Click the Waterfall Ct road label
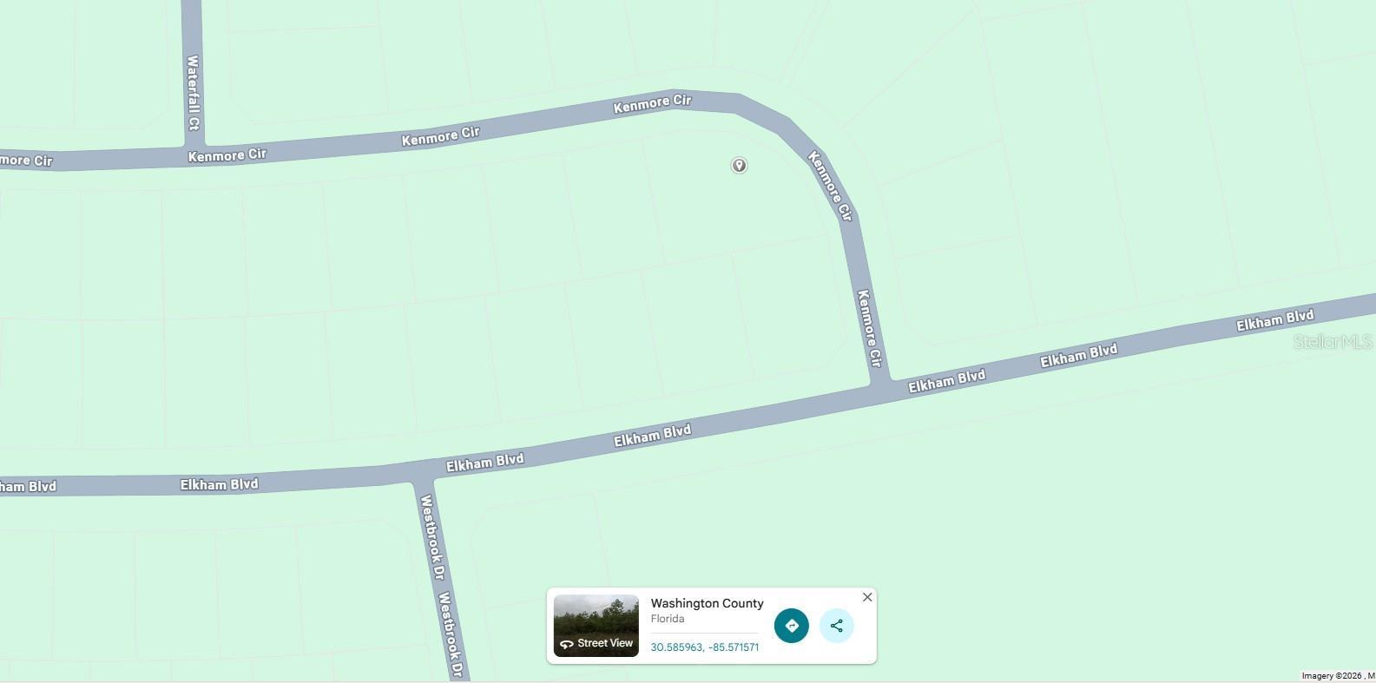 [x=193, y=94]
